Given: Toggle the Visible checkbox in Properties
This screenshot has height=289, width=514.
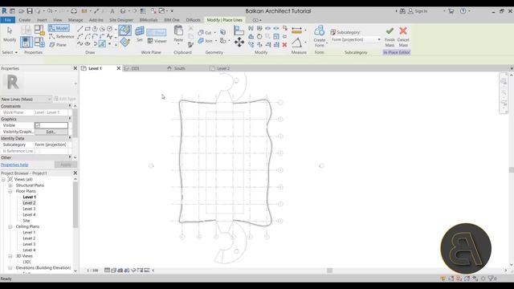Looking at the screenshot, I should point(38,125).
